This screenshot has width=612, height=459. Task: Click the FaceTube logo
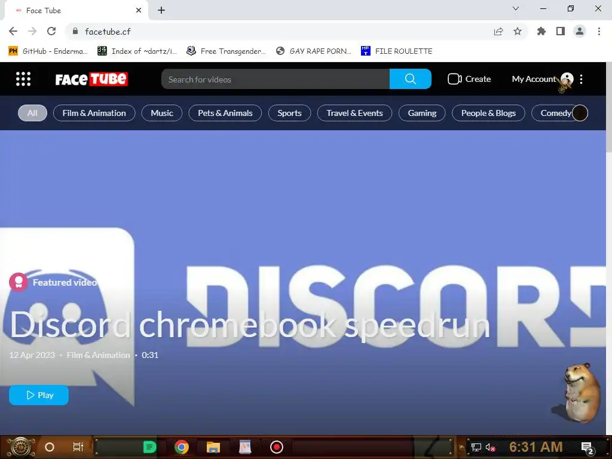click(91, 79)
